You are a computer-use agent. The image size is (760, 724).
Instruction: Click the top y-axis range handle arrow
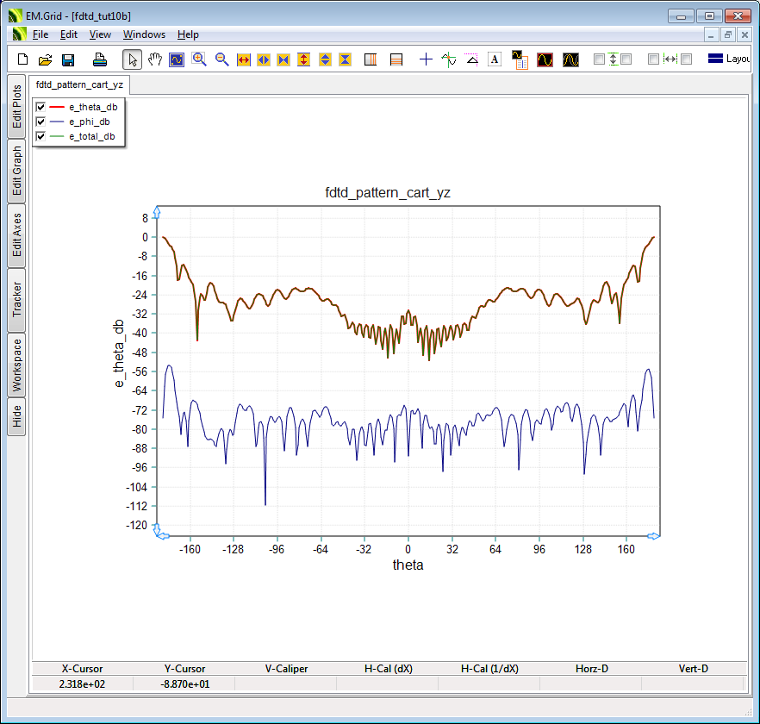click(156, 211)
